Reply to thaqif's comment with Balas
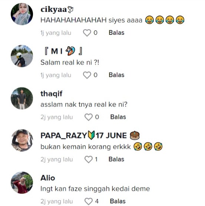 tap(118, 117)
